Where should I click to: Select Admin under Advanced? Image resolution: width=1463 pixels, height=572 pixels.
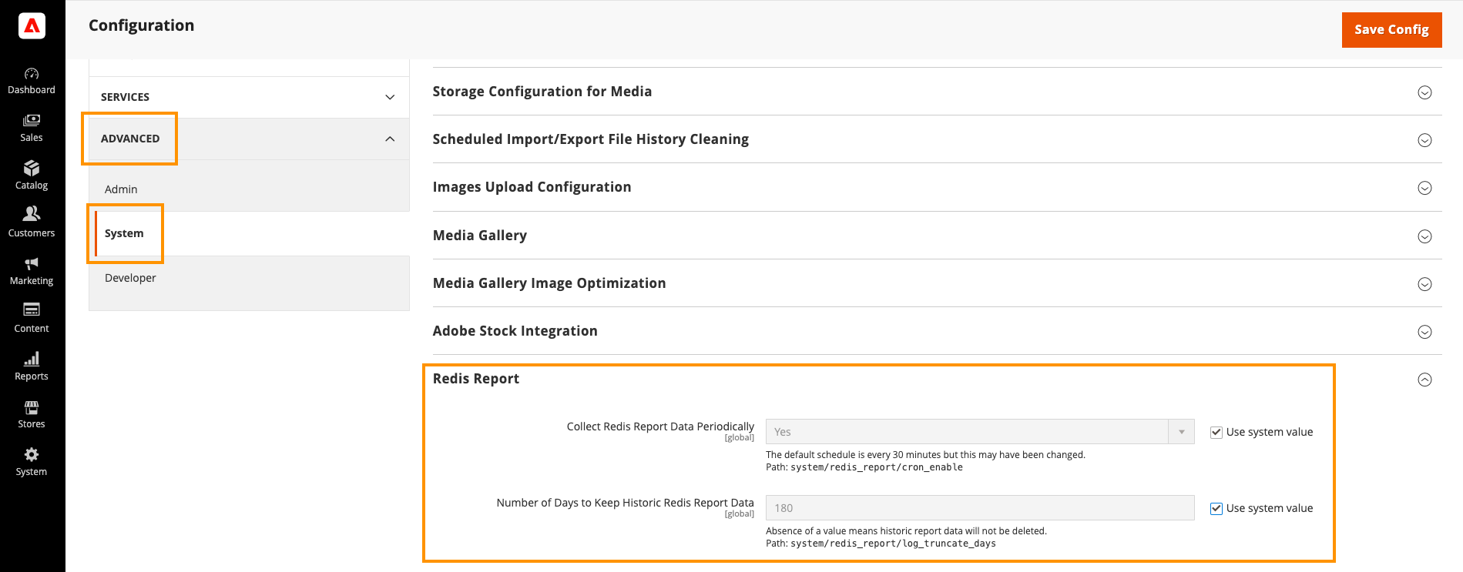(x=121, y=189)
